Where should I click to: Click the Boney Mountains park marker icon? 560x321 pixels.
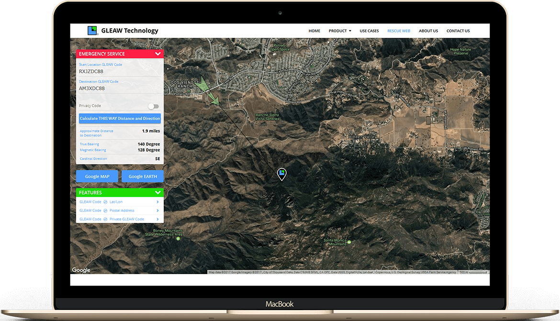coord(178,239)
